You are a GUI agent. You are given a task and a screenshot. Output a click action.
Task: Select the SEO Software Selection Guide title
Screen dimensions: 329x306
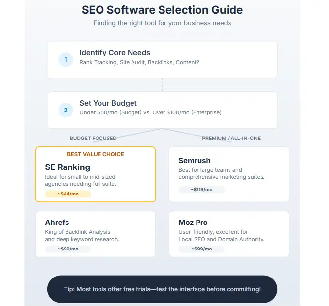coord(162,10)
